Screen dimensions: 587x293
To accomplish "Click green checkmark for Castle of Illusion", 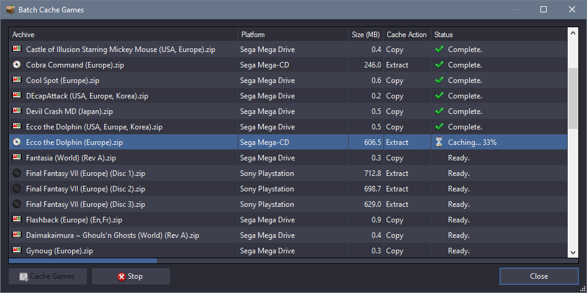I will pos(439,50).
